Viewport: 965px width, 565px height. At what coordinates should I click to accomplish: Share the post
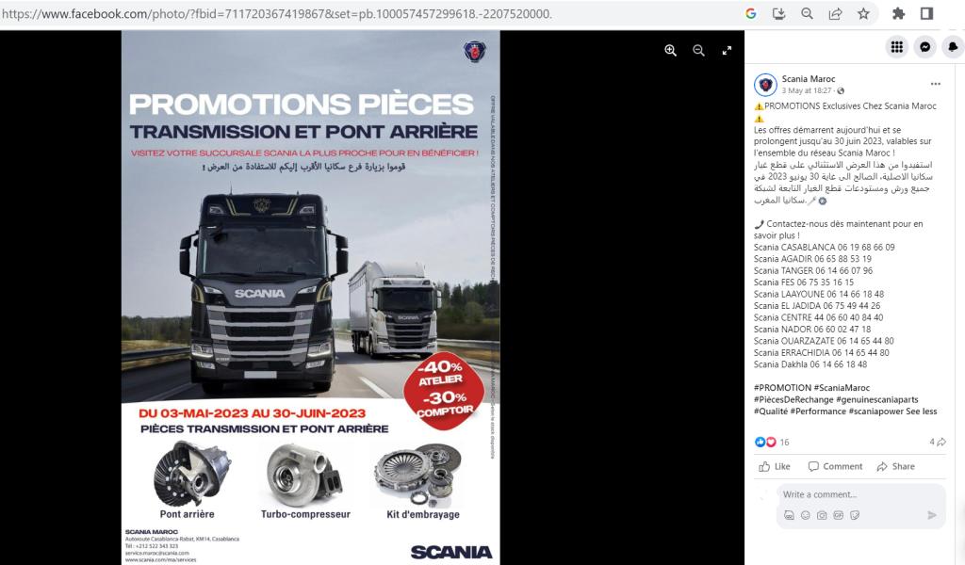tap(895, 467)
